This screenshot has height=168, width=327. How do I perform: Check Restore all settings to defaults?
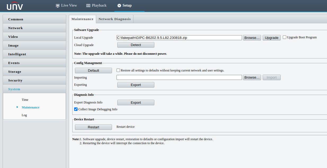[x=118, y=70]
